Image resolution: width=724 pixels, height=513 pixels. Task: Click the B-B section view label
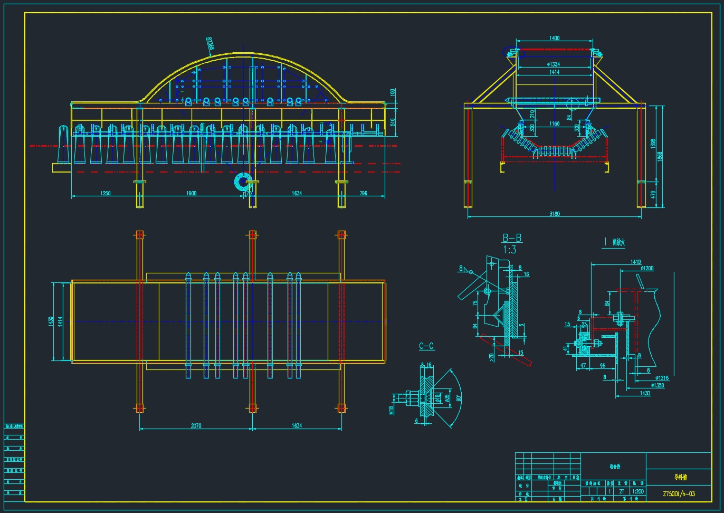click(x=512, y=239)
